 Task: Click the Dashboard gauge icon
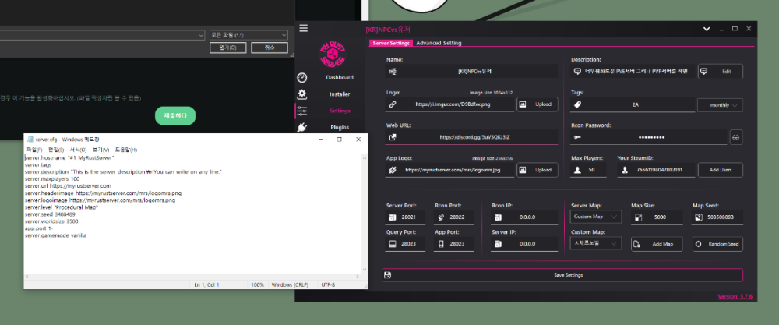pos(302,78)
